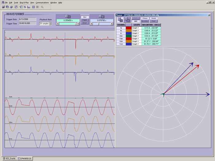Click the 61.22 V 0.00° value cell
This screenshot has height=161, width=215.
[151, 38]
